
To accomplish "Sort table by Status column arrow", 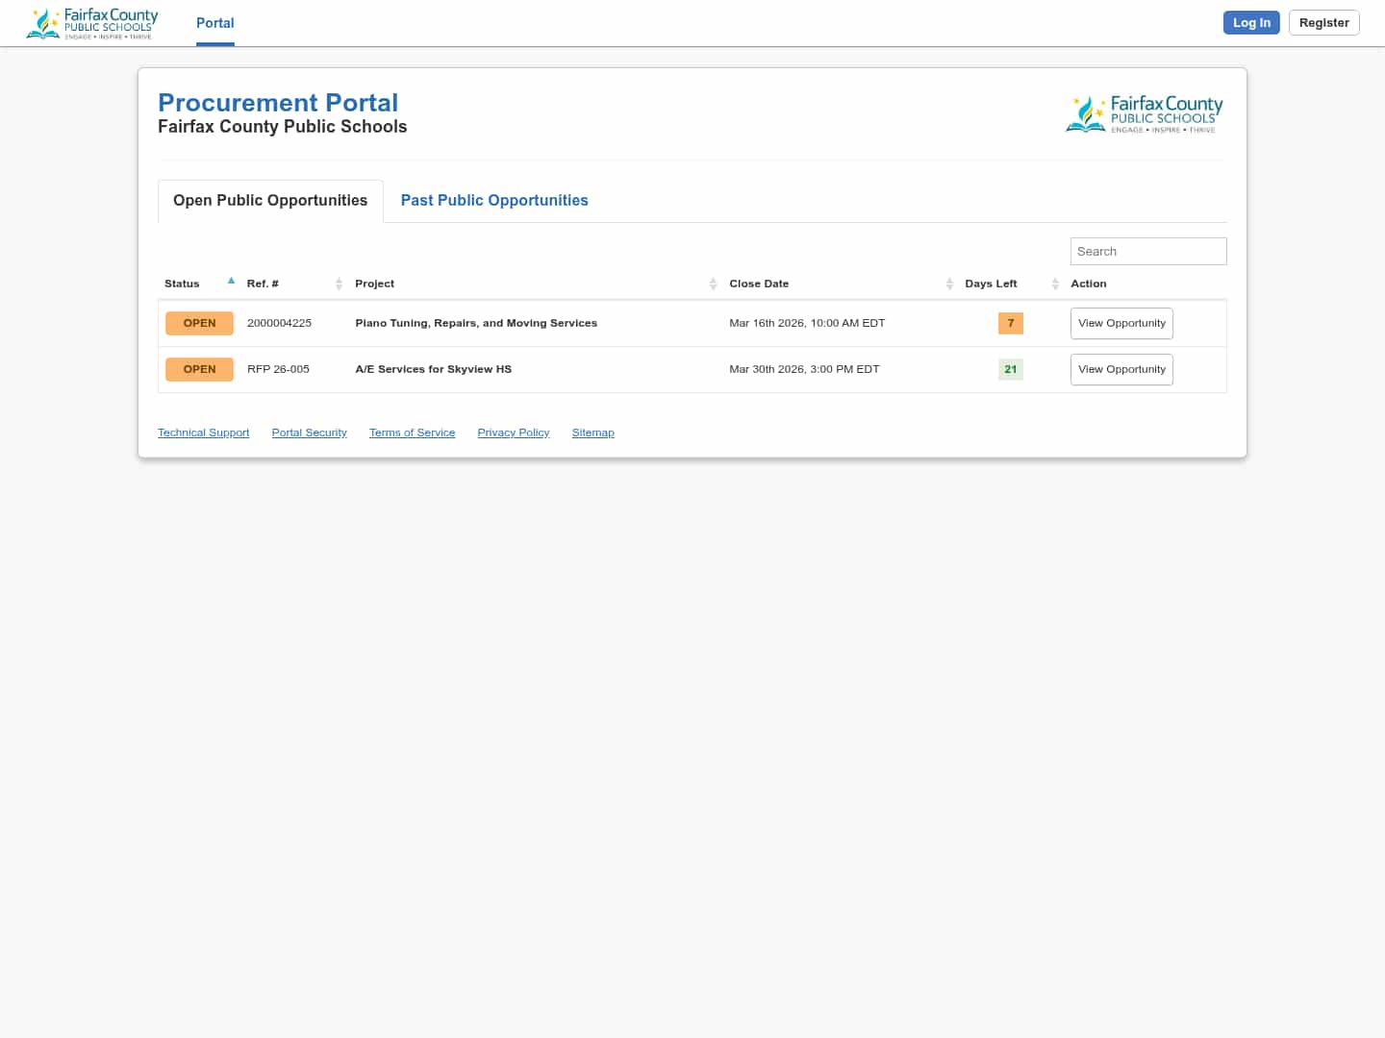I will click(x=231, y=282).
